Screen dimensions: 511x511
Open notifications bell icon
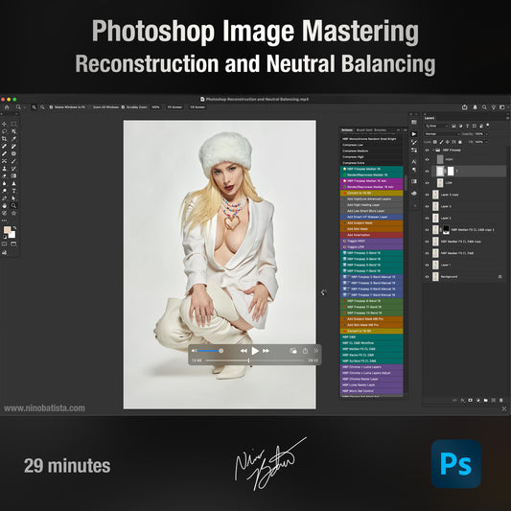476,107
